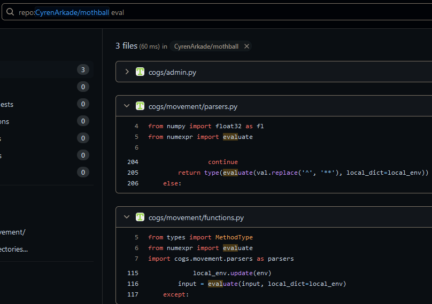This screenshot has width=432, height=304.
Task: Open the cogs/movement/functions.py file link
Action: pyautogui.click(x=196, y=217)
